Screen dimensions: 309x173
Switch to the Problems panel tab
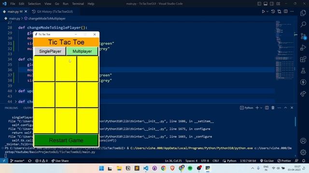11,108
